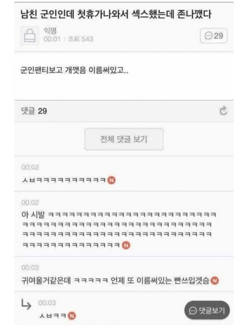Viewport: 237px width, 328px height.
Task: Click the anonymous lock avatar icon
Action: click(30, 36)
